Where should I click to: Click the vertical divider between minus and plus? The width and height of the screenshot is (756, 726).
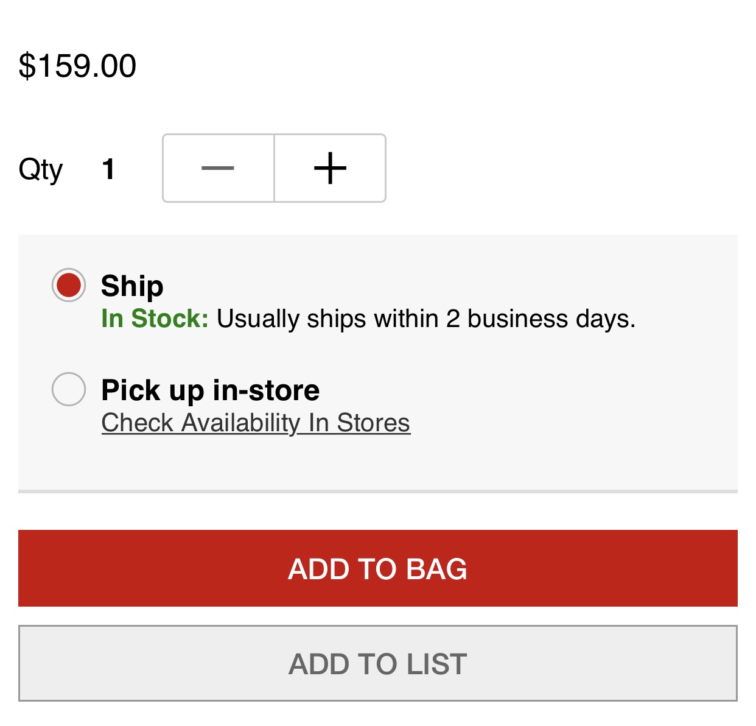pos(274,168)
